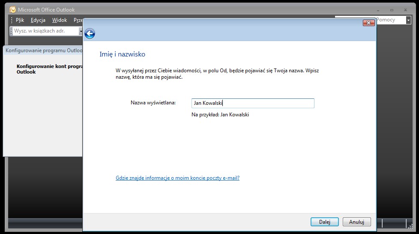Click the Nazwa wyświetlana text field
The width and height of the screenshot is (419, 234).
point(253,103)
